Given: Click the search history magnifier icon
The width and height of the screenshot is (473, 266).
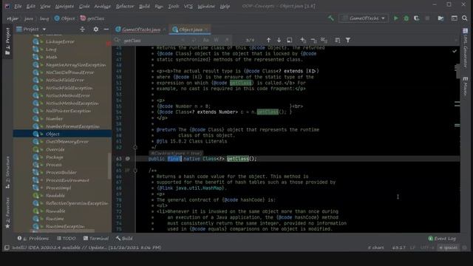Looking at the screenshot, I should [x=118, y=40].
